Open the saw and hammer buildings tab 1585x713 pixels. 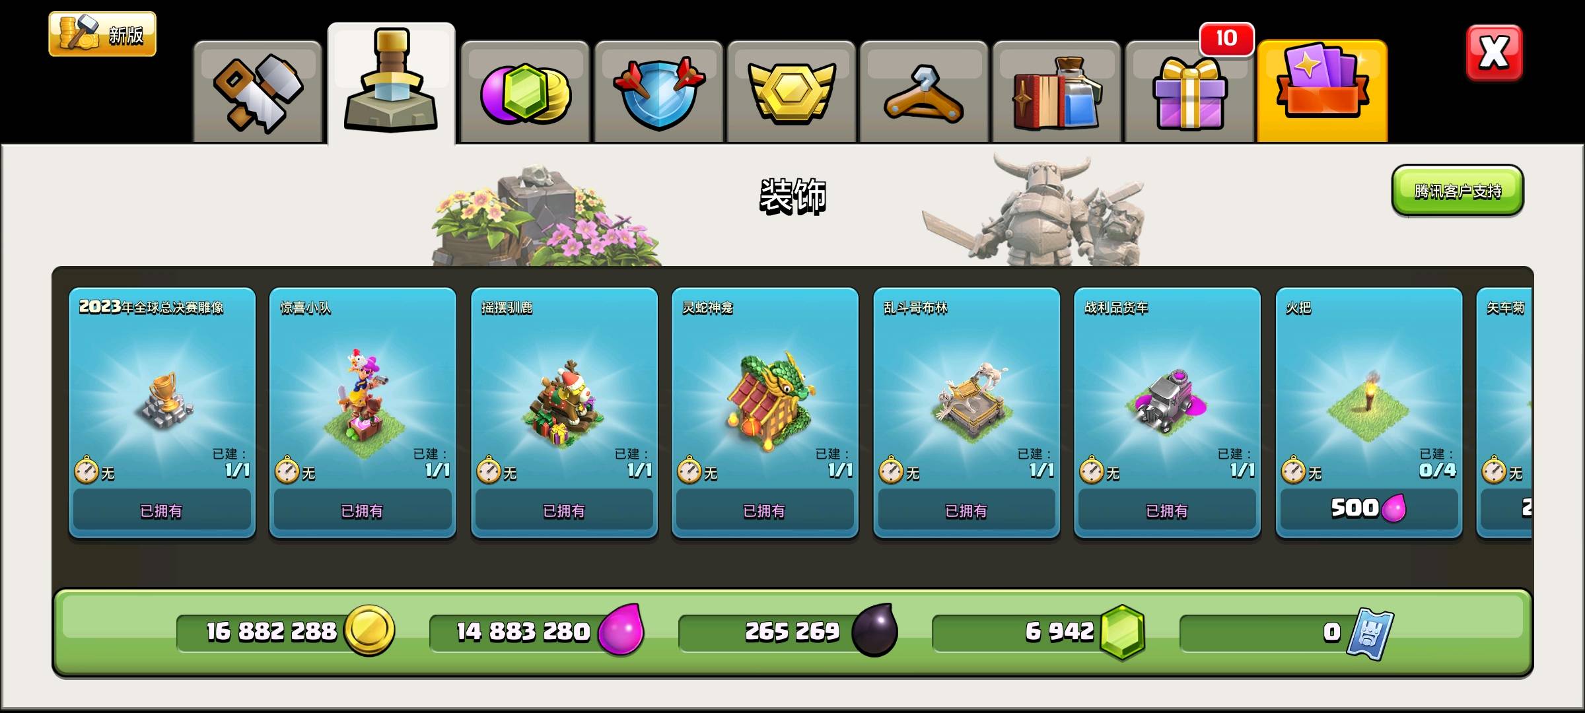click(x=258, y=92)
